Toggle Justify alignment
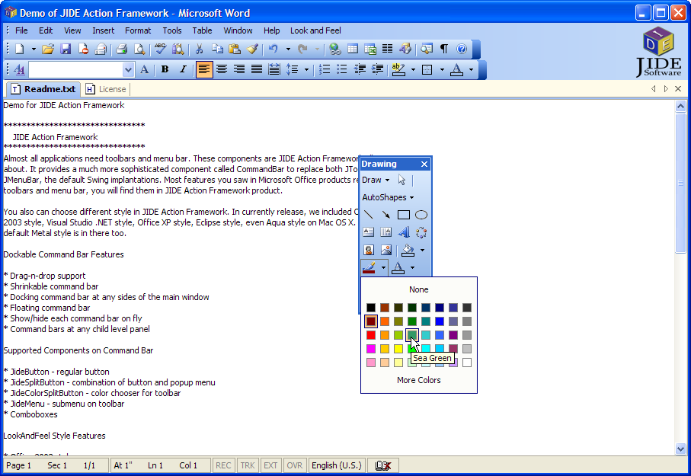The height and width of the screenshot is (476, 691). 257,69
